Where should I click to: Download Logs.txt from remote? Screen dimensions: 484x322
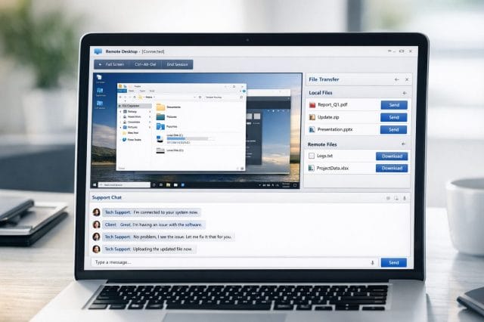(392, 156)
